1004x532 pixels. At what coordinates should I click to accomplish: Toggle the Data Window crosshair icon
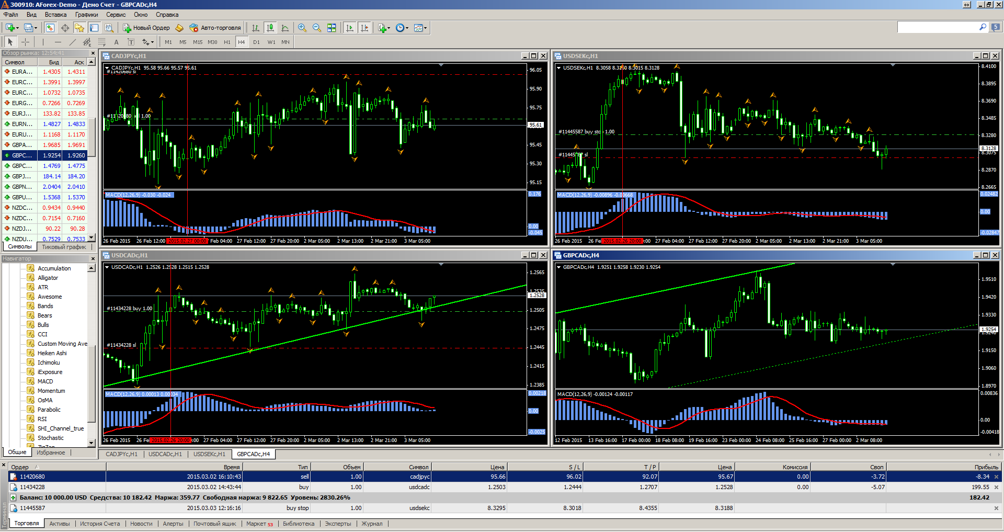click(65, 28)
